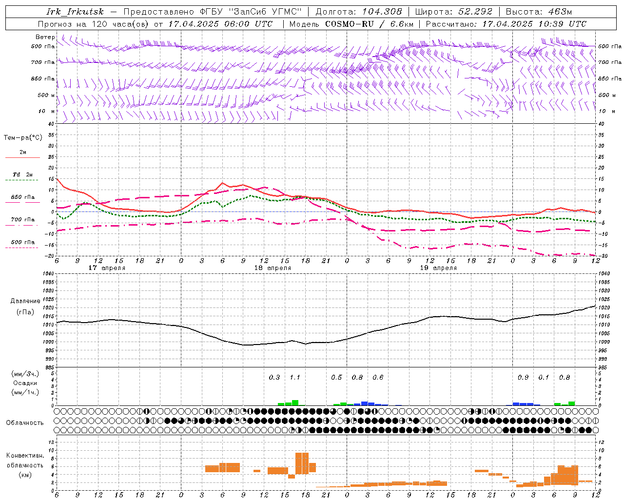Click the Irk_Irkutsk station title
The height and width of the screenshot is (499, 624).
tap(75, 12)
